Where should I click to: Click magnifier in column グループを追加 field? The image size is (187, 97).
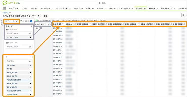pos(30,47)
